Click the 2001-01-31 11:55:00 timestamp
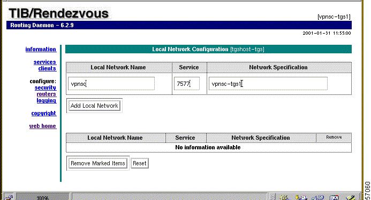The image size is (371, 200). pyautogui.click(x=327, y=33)
